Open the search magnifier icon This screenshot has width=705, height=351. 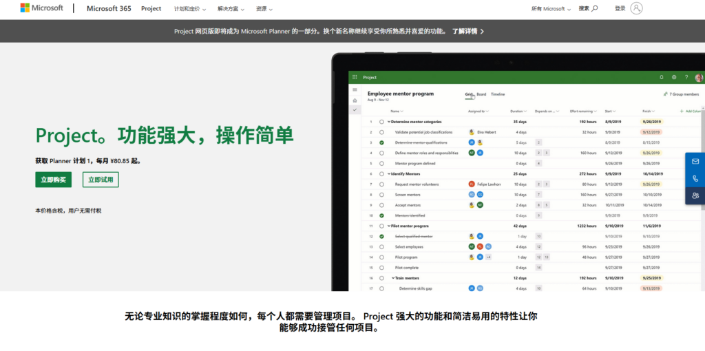595,8
